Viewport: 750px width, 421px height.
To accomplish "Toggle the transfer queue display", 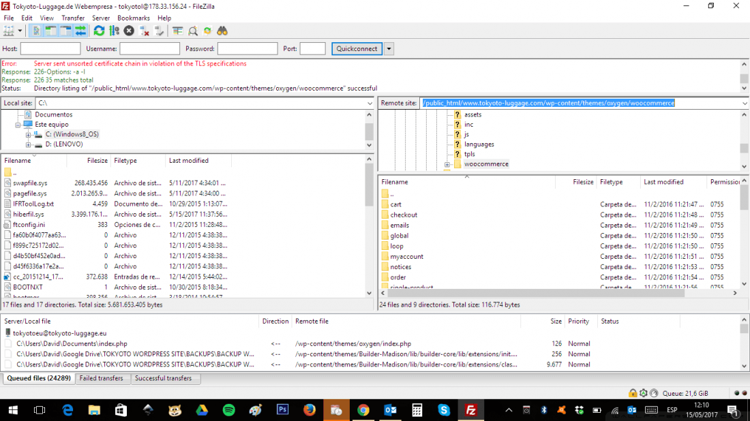I will pos(80,31).
